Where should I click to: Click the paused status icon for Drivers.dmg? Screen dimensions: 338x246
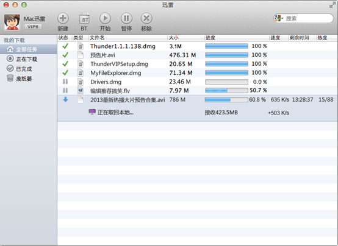coord(65,82)
